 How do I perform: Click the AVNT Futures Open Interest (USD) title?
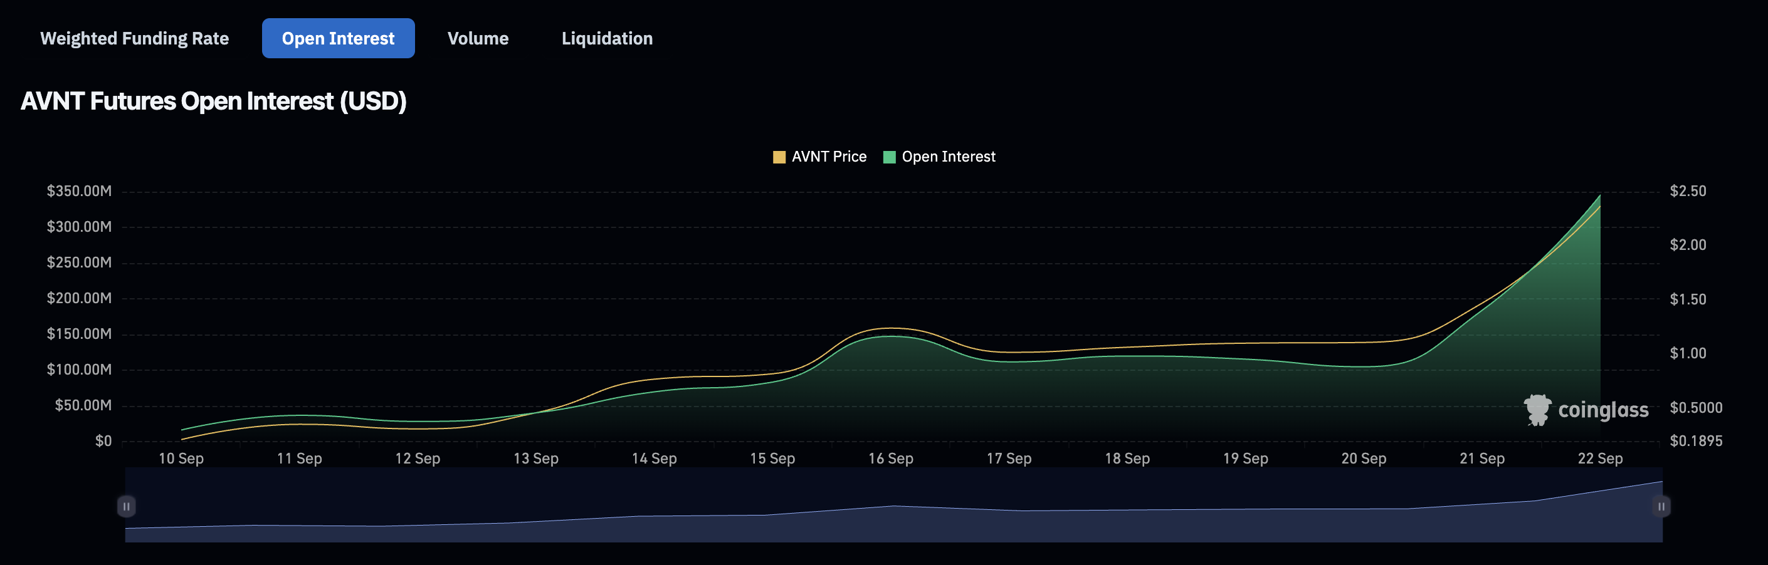(213, 101)
